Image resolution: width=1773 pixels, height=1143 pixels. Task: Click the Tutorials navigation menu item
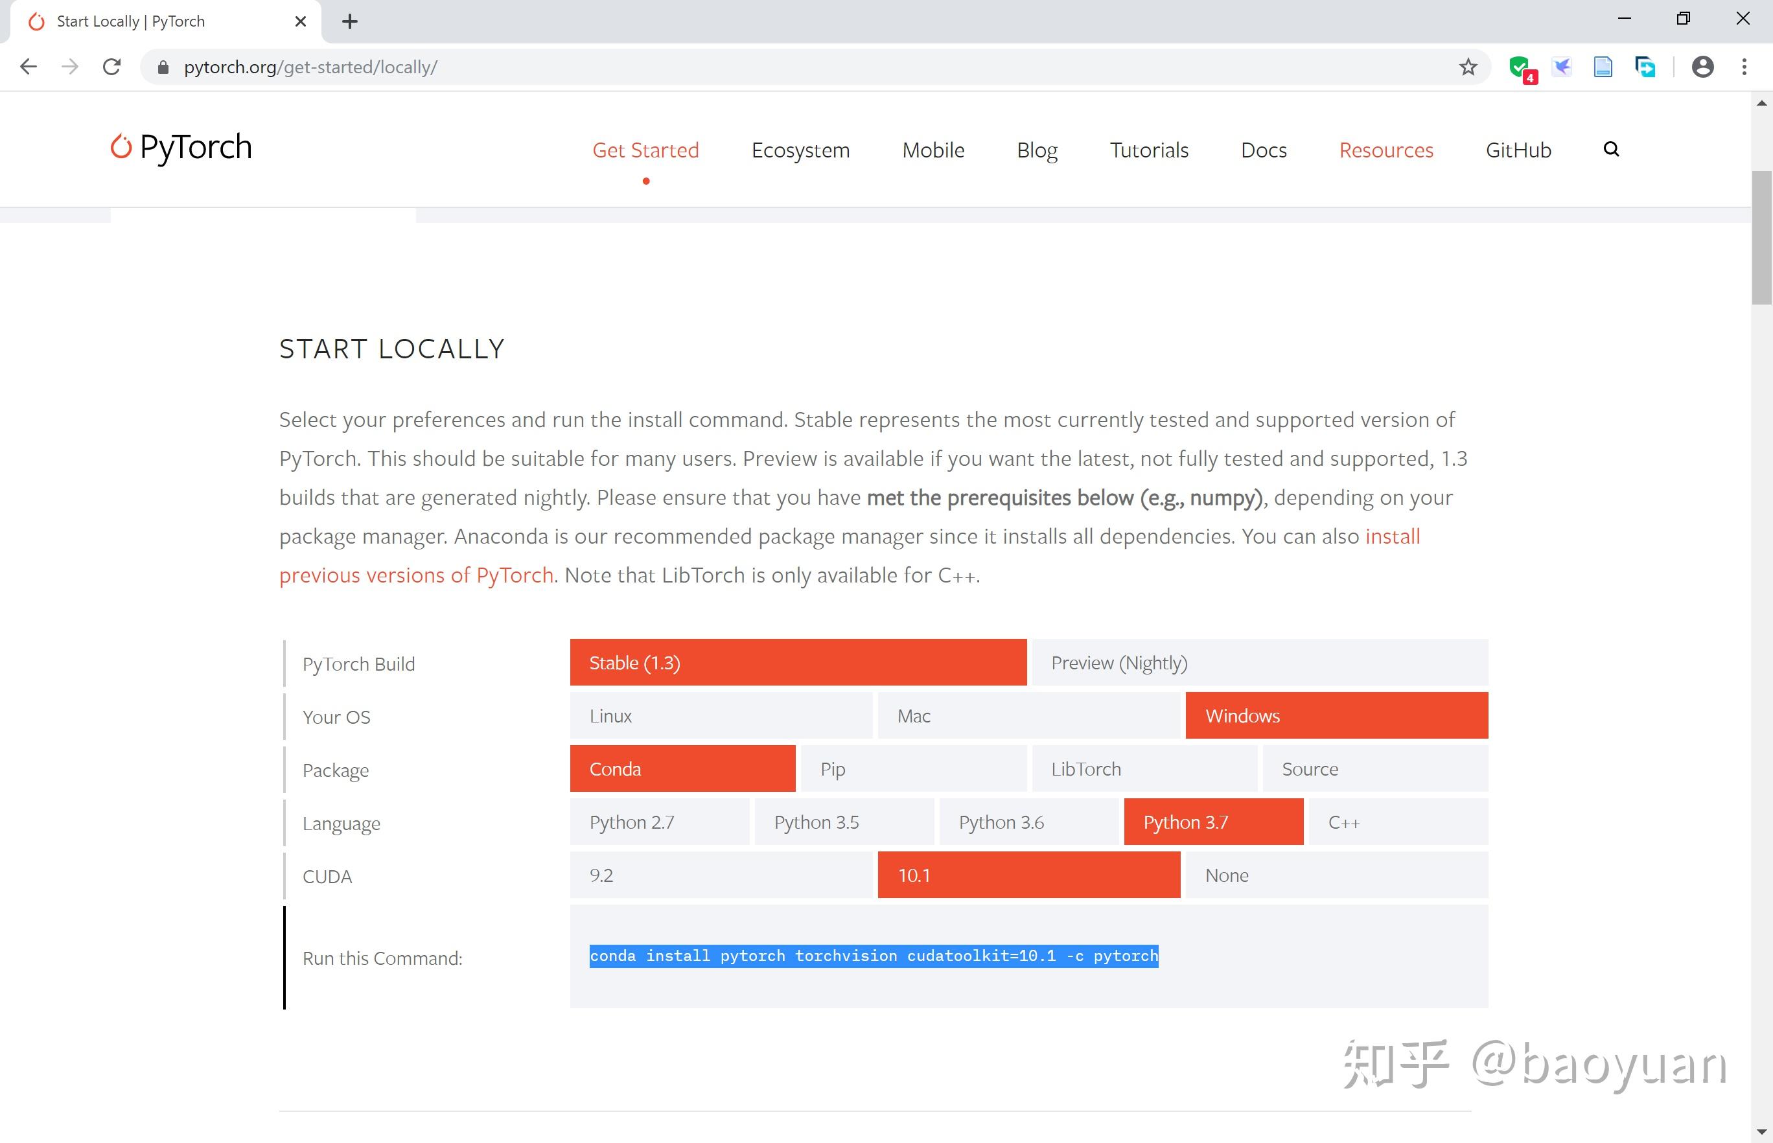(x=1150, y=148)
